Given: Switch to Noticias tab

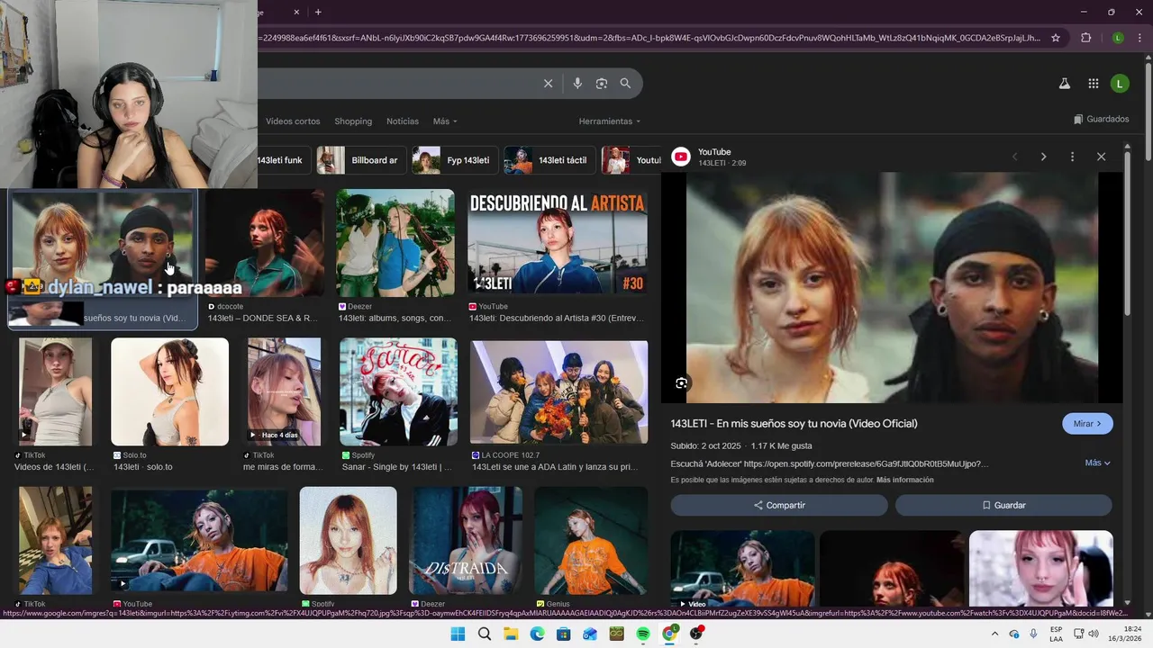Looking at the screenshot, I should pyautogui.click(x=403, y=121).
